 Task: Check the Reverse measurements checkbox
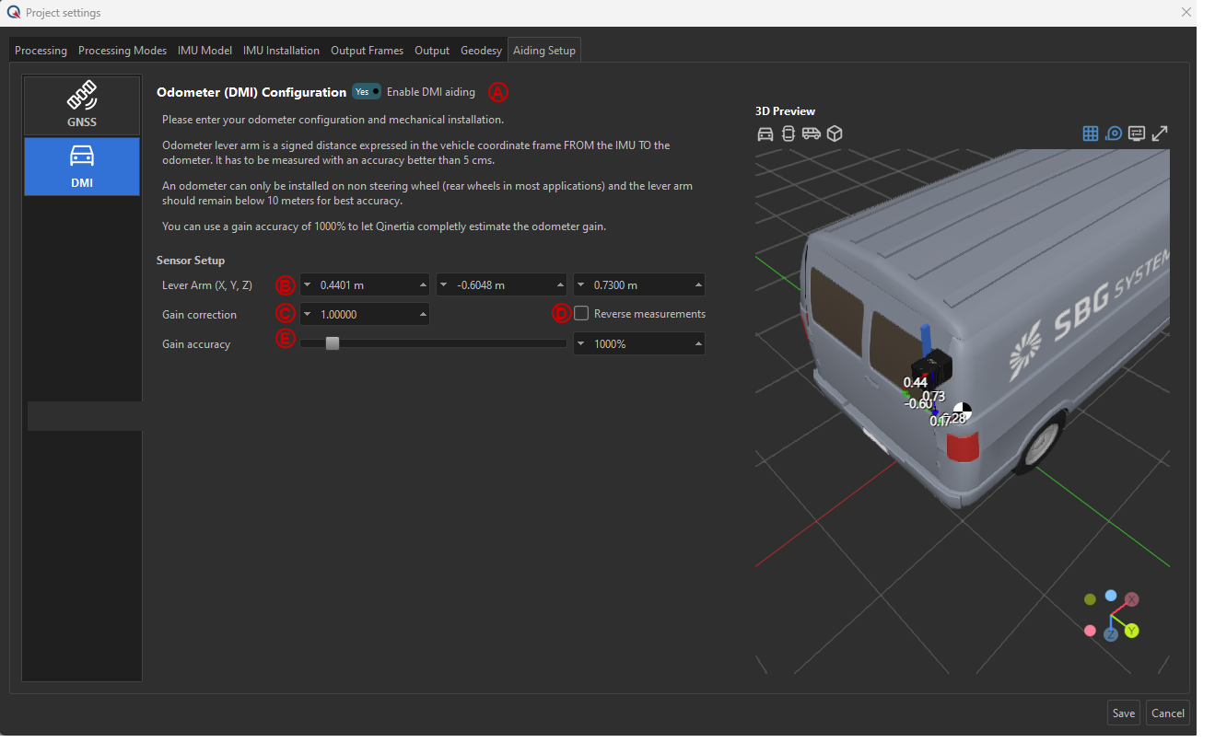[581, 313]
